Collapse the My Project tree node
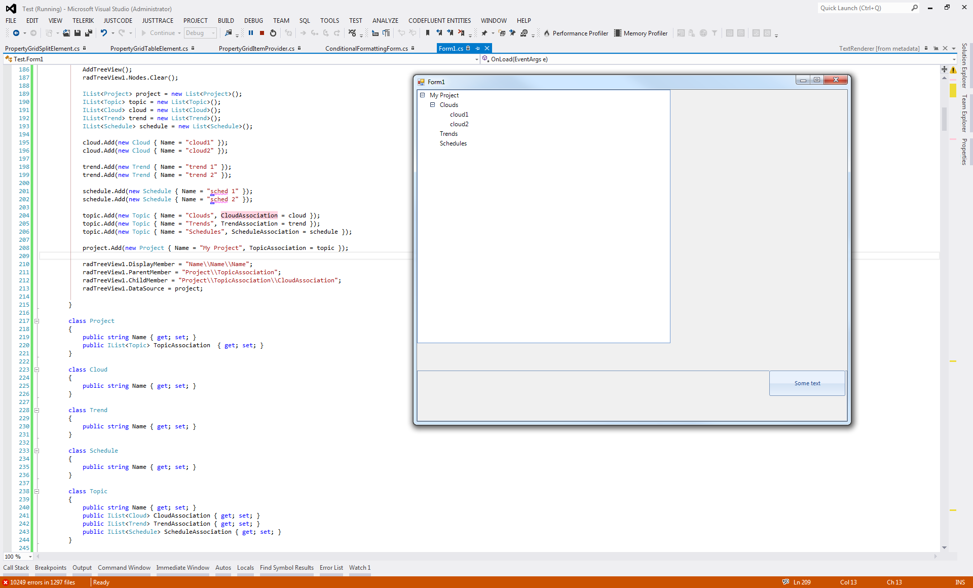 pos(422,95)
